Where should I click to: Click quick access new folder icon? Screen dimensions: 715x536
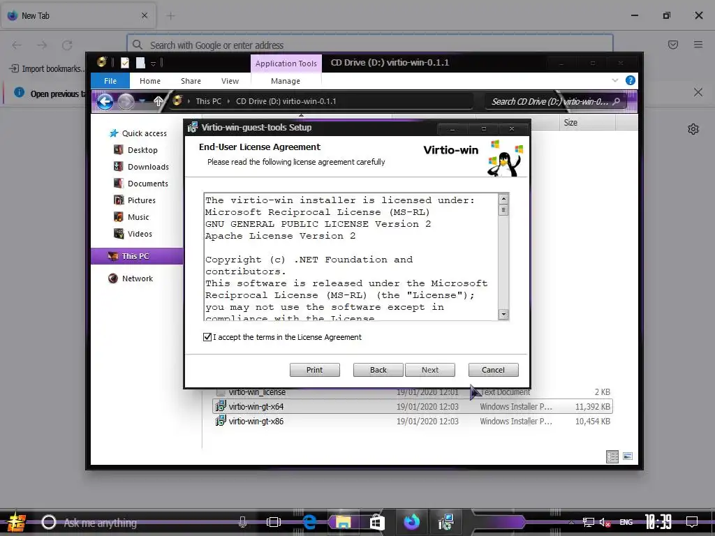click(140, 63)
